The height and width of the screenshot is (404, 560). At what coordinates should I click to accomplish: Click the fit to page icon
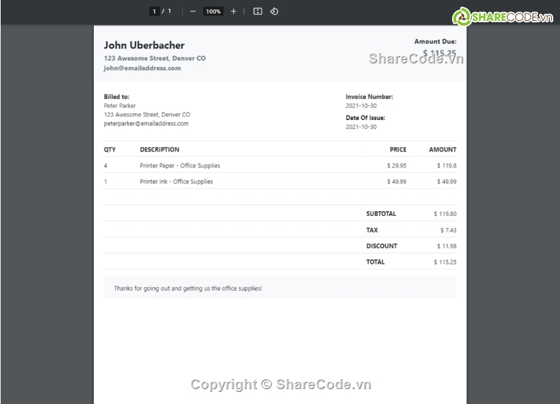258,11
